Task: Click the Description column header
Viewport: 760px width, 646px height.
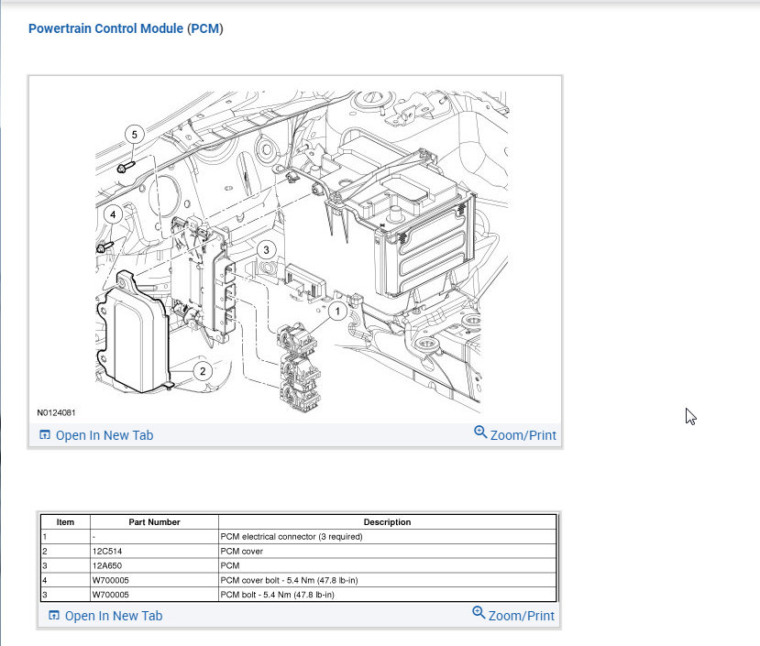Action: (x=387, y=522)
